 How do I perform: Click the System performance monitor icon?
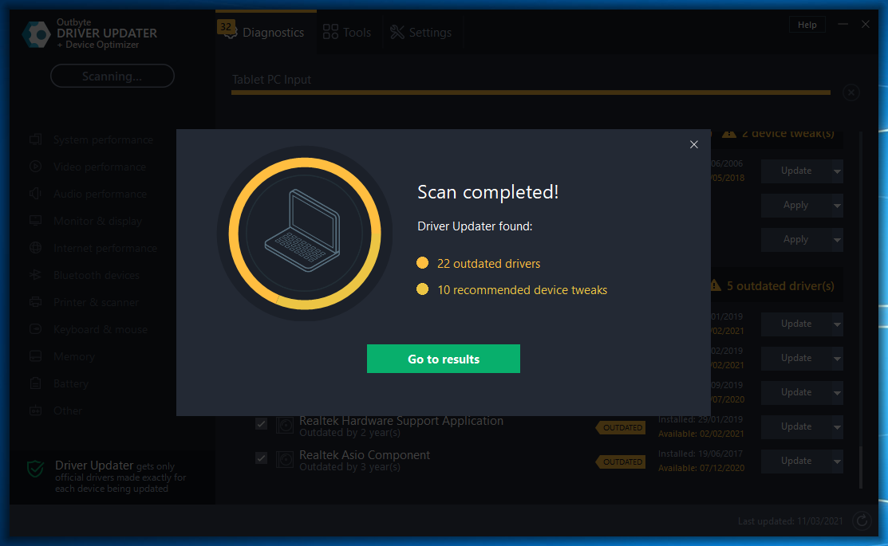(x=35, y=139)
